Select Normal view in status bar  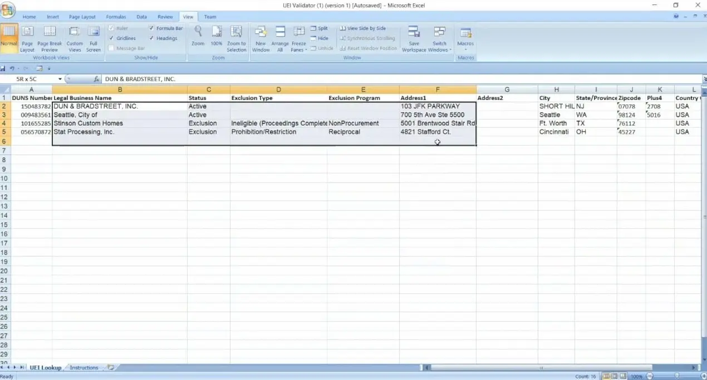607,376
